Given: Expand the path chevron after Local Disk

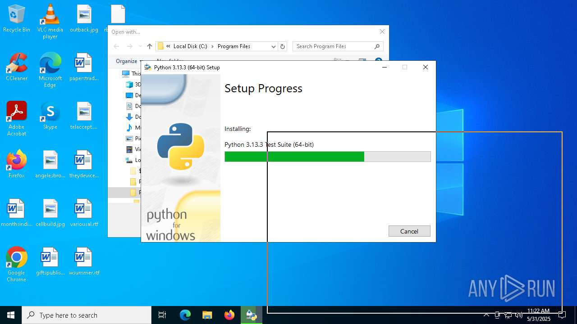Looking at the screenshot, I should click(212, 46).
